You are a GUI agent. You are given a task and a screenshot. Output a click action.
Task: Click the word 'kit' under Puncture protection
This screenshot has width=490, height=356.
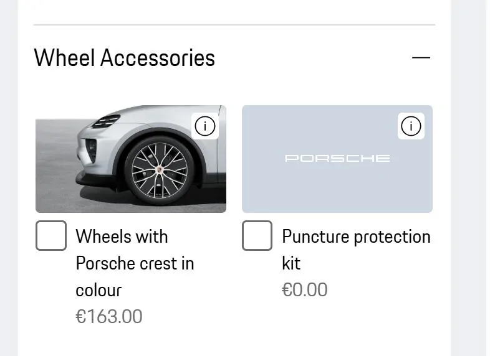click(291, 263)
